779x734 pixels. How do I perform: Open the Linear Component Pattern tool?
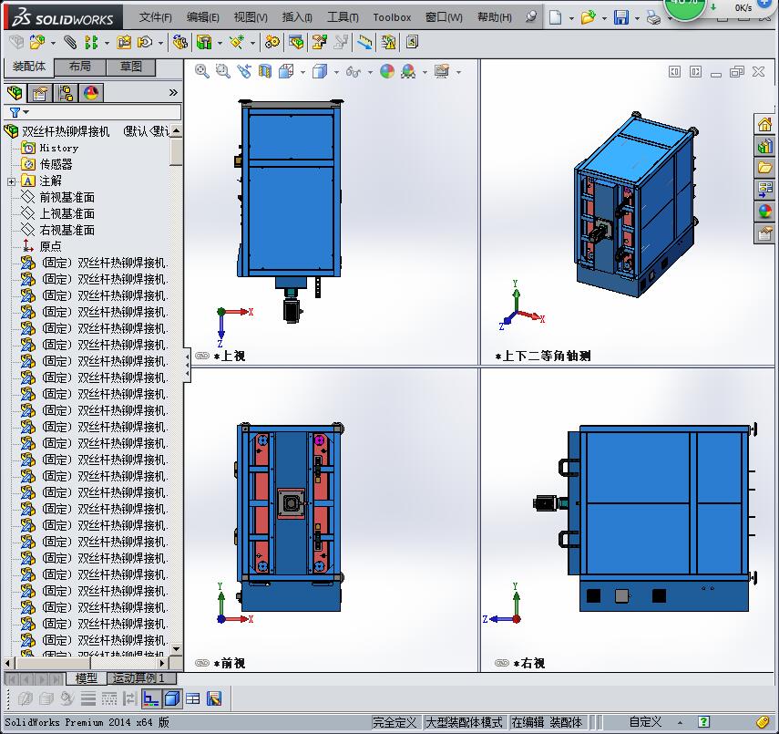click(91, 43)
